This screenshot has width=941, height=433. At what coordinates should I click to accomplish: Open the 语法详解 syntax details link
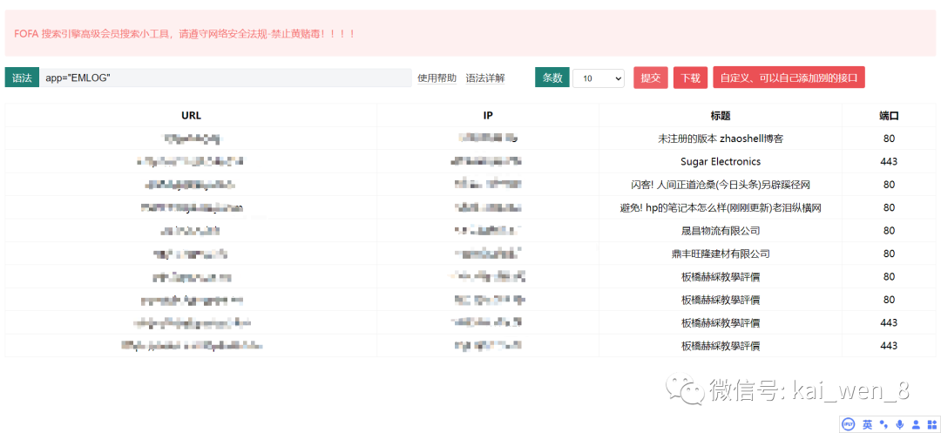pos(485,78)
